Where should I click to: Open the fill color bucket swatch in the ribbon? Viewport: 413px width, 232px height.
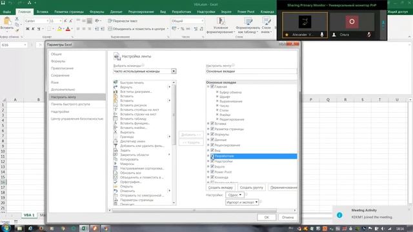[59, 29]
